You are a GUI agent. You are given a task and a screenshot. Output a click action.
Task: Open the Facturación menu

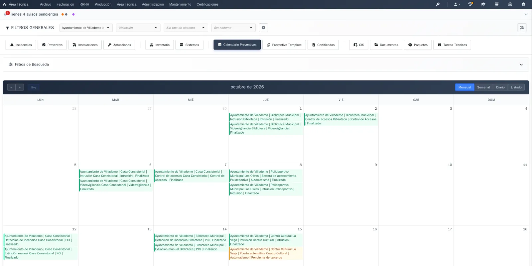click(65, 4)
